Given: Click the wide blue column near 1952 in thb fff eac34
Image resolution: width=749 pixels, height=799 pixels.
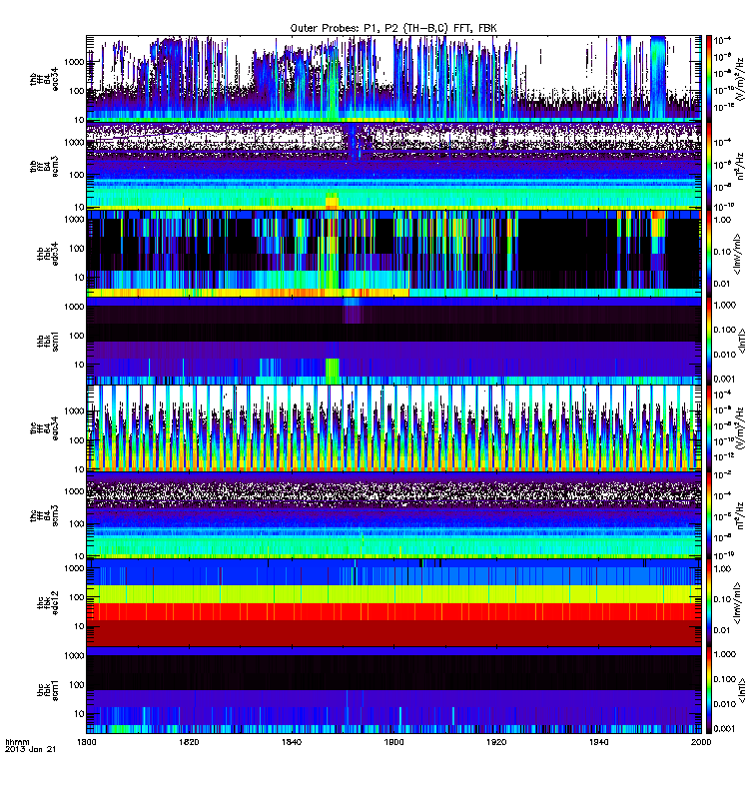Looking at the screenshot, I should (658, 77).
